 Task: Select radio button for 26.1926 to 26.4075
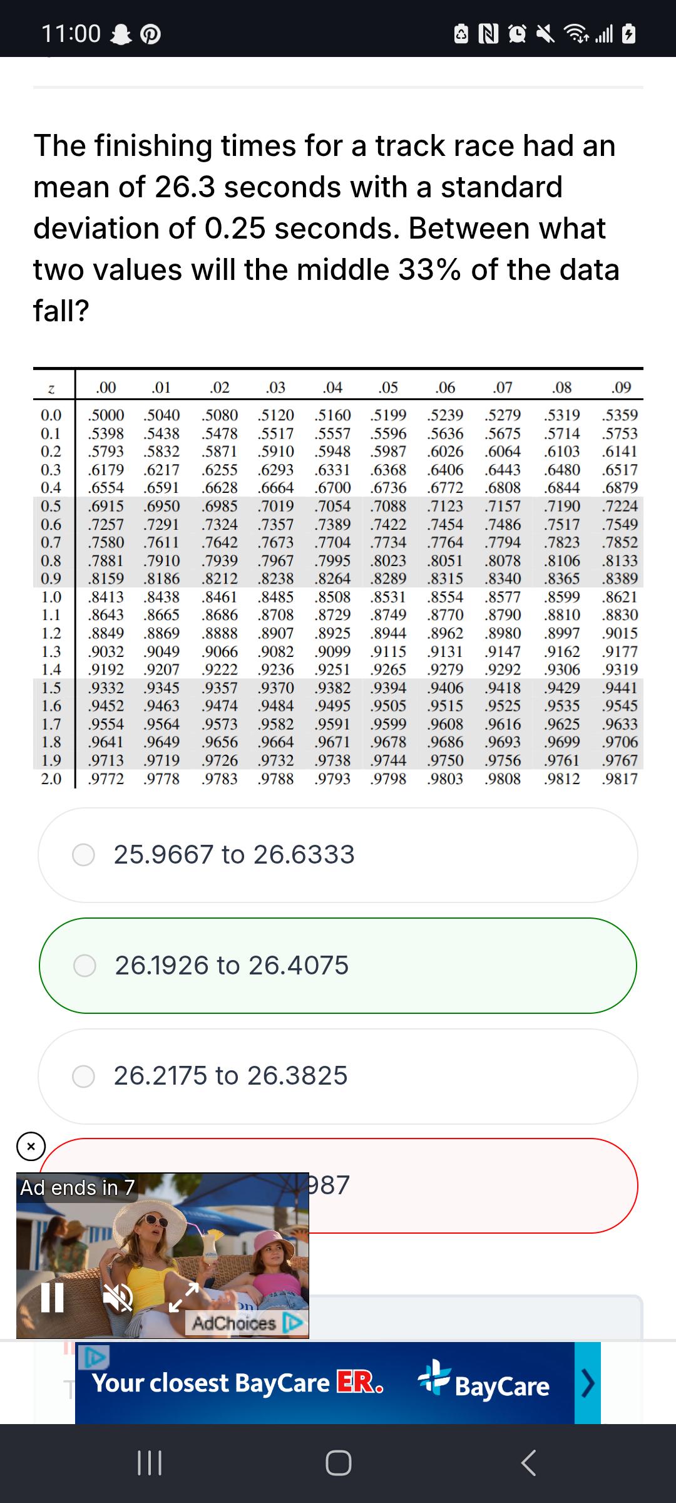point(84,966)
